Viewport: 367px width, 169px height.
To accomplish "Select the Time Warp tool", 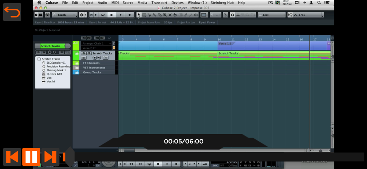I will [181, 15].
